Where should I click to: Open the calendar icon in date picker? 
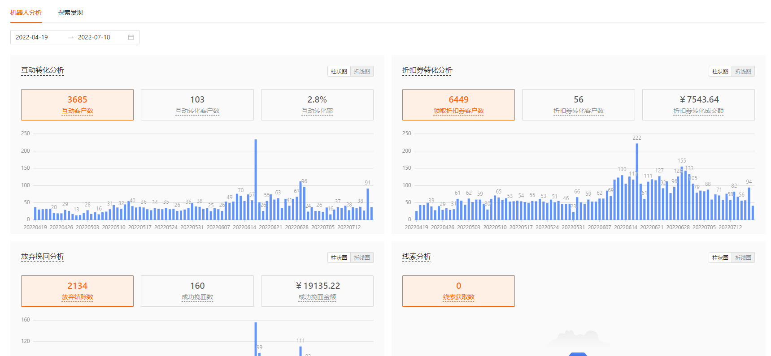131,37
